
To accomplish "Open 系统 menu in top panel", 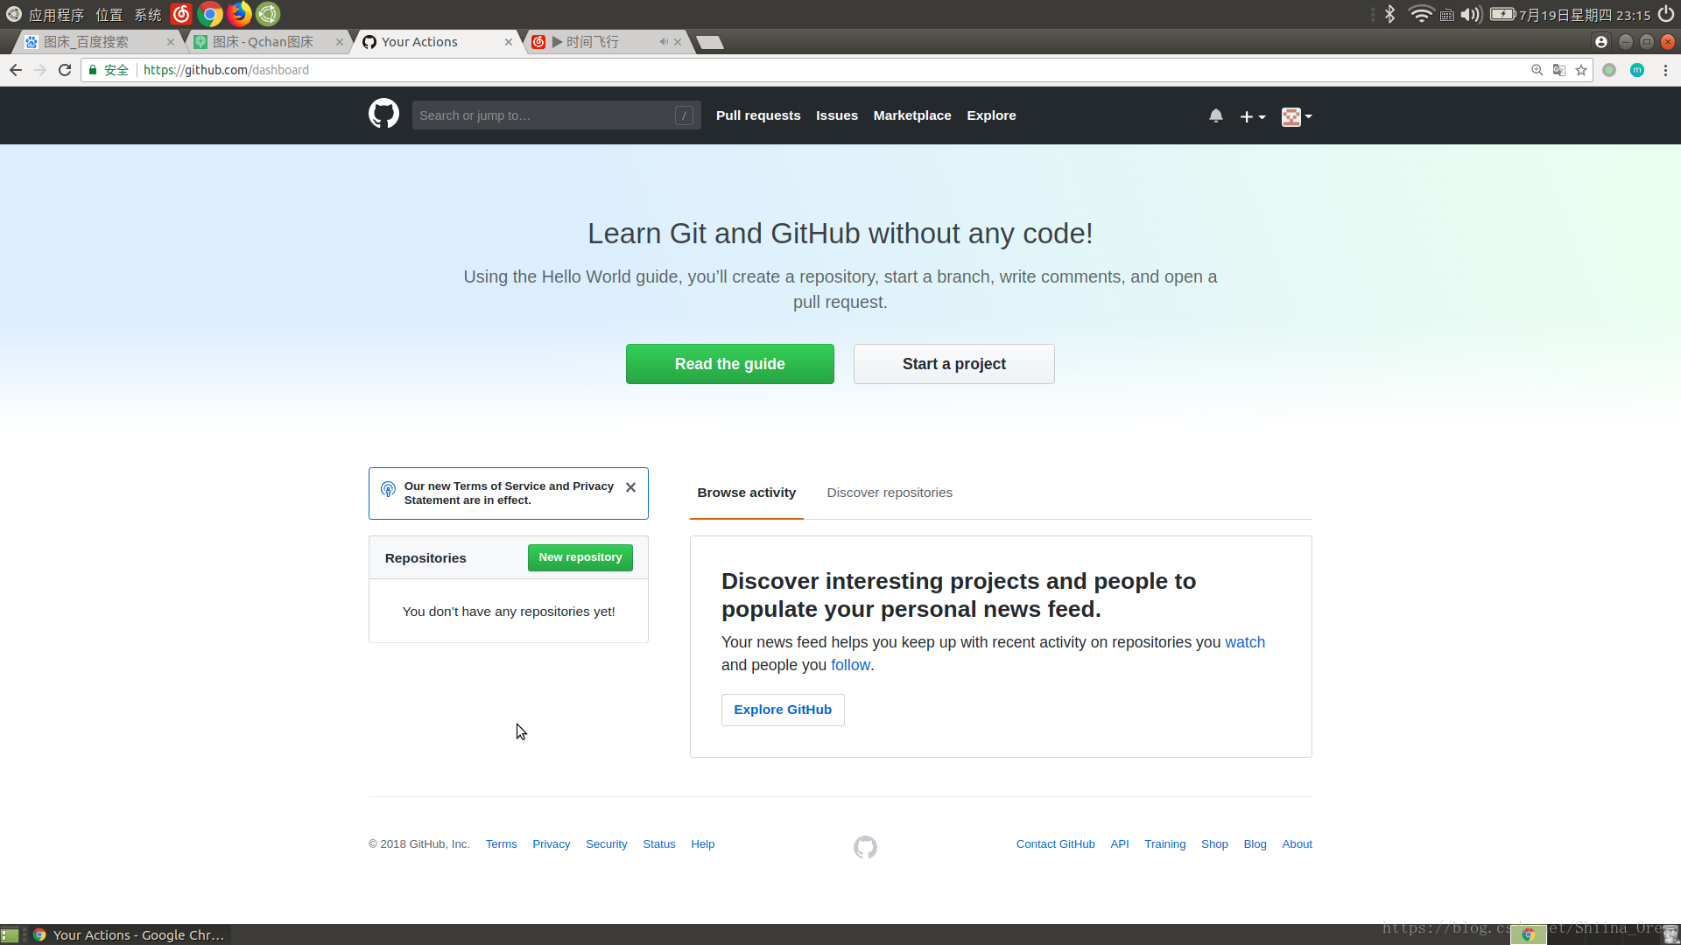I will click(148, 15).
